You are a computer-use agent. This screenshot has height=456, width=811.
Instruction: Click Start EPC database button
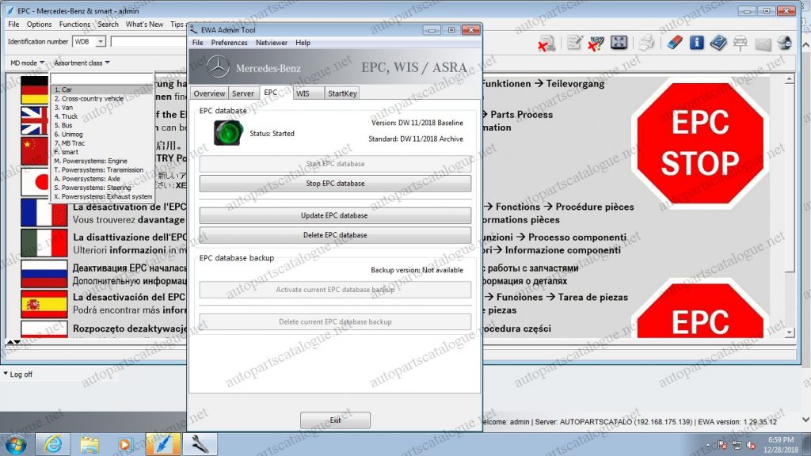pyautogui.click(x=335, y=163)
